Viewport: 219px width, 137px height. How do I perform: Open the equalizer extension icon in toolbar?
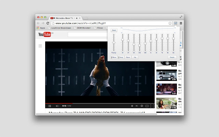point(176,23)
